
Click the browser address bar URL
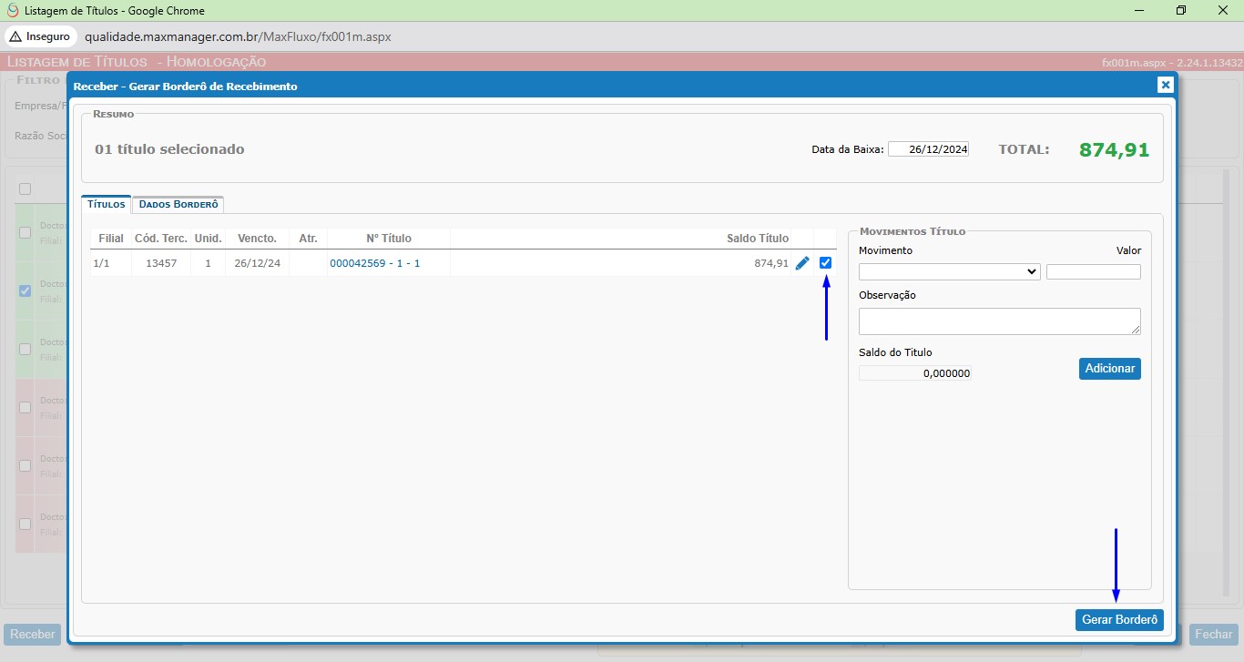click(x=238, y=36)
